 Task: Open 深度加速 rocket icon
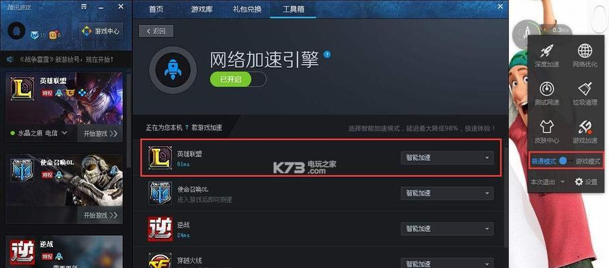coord(547,51)
